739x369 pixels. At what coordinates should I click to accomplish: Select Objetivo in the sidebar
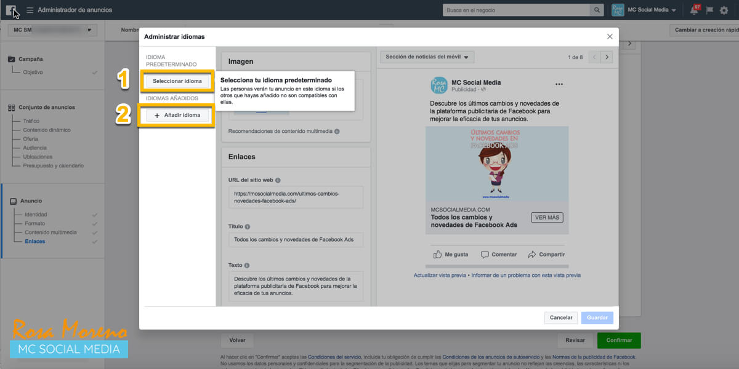coord(33,72)
